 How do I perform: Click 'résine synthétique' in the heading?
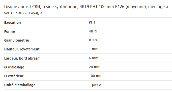[60, 7]
